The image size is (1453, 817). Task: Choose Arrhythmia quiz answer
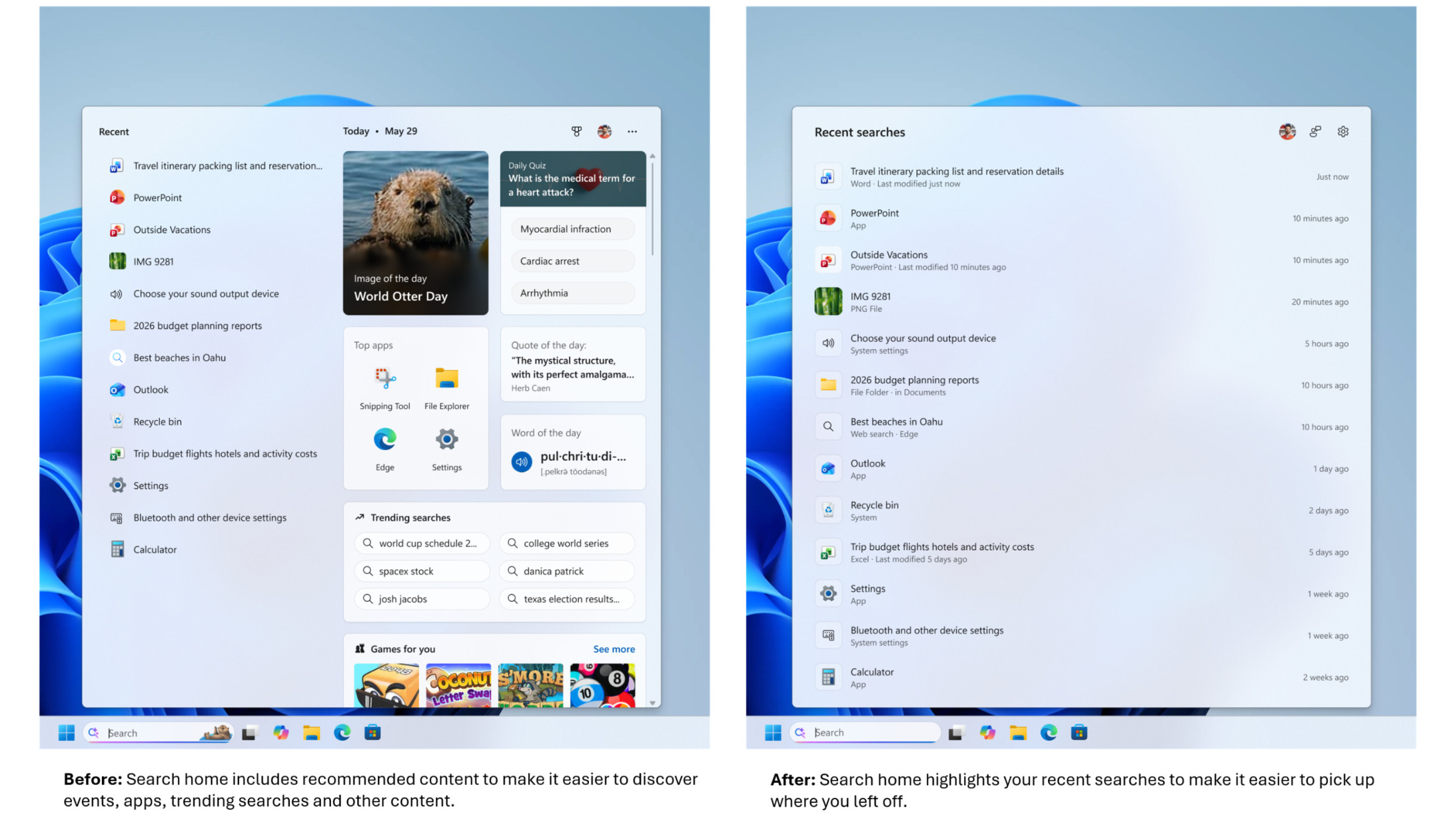[573, 293]
